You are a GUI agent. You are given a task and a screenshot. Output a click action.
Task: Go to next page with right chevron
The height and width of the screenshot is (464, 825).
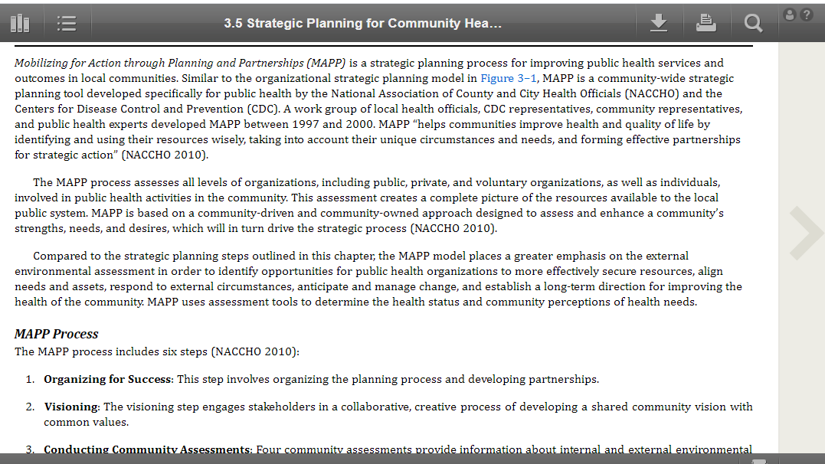pos(806,233)
